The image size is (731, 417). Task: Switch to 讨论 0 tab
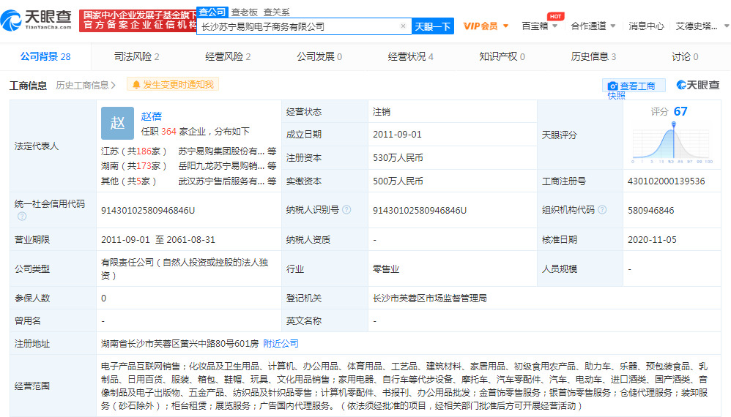tap(685, 57)
